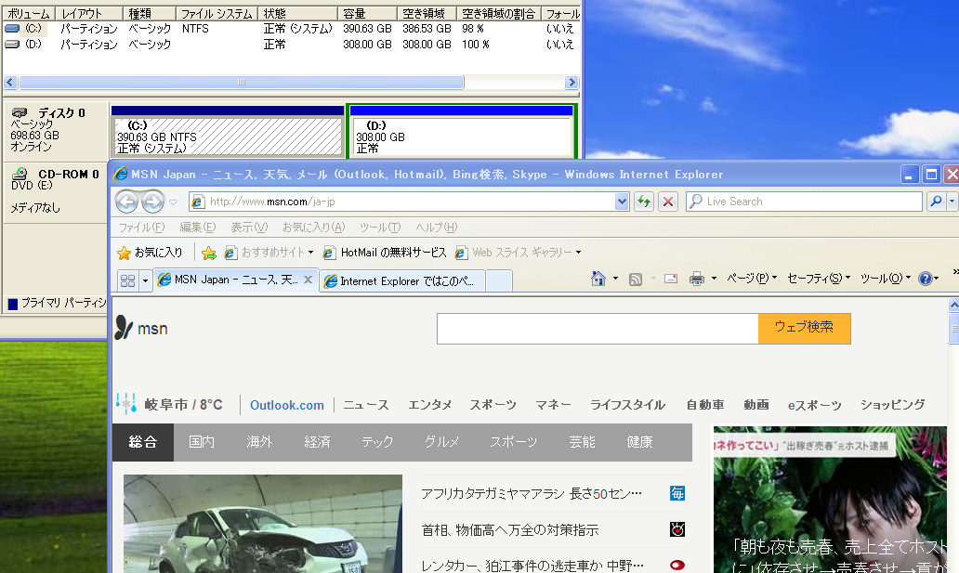Open headline アフリカタテガミヤマアラシ 長さ50セン
This screenshot has width=959, height=573.
[x=532, y=493]
